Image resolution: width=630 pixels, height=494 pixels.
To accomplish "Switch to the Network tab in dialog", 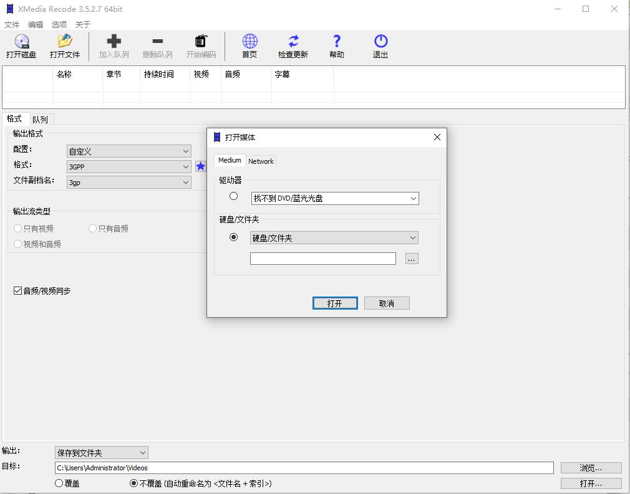I will click(261, 161).
